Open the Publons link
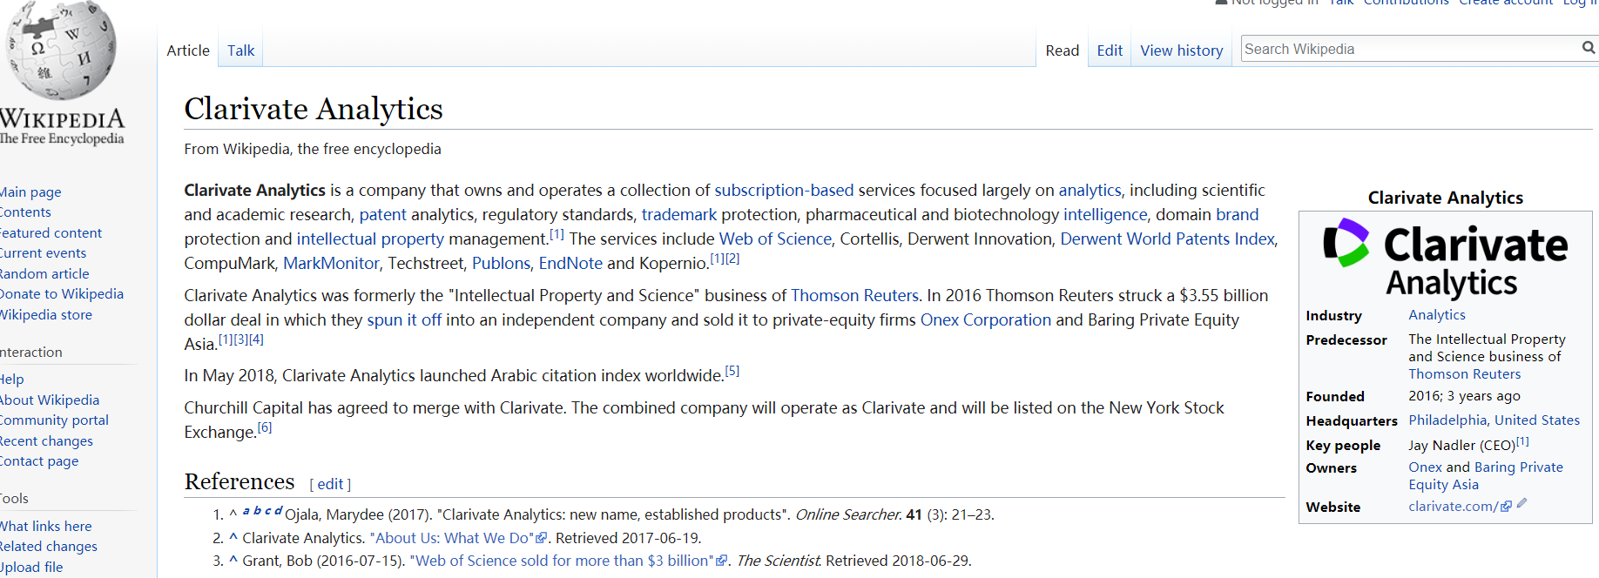 [x=501, y=264]
